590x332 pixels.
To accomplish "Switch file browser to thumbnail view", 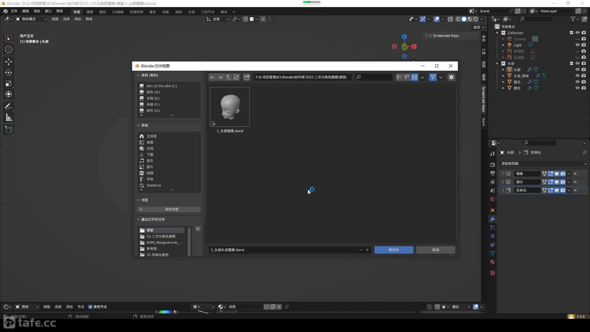I will [415, 77].
